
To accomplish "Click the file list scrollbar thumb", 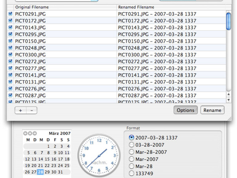I will point(228,21).
